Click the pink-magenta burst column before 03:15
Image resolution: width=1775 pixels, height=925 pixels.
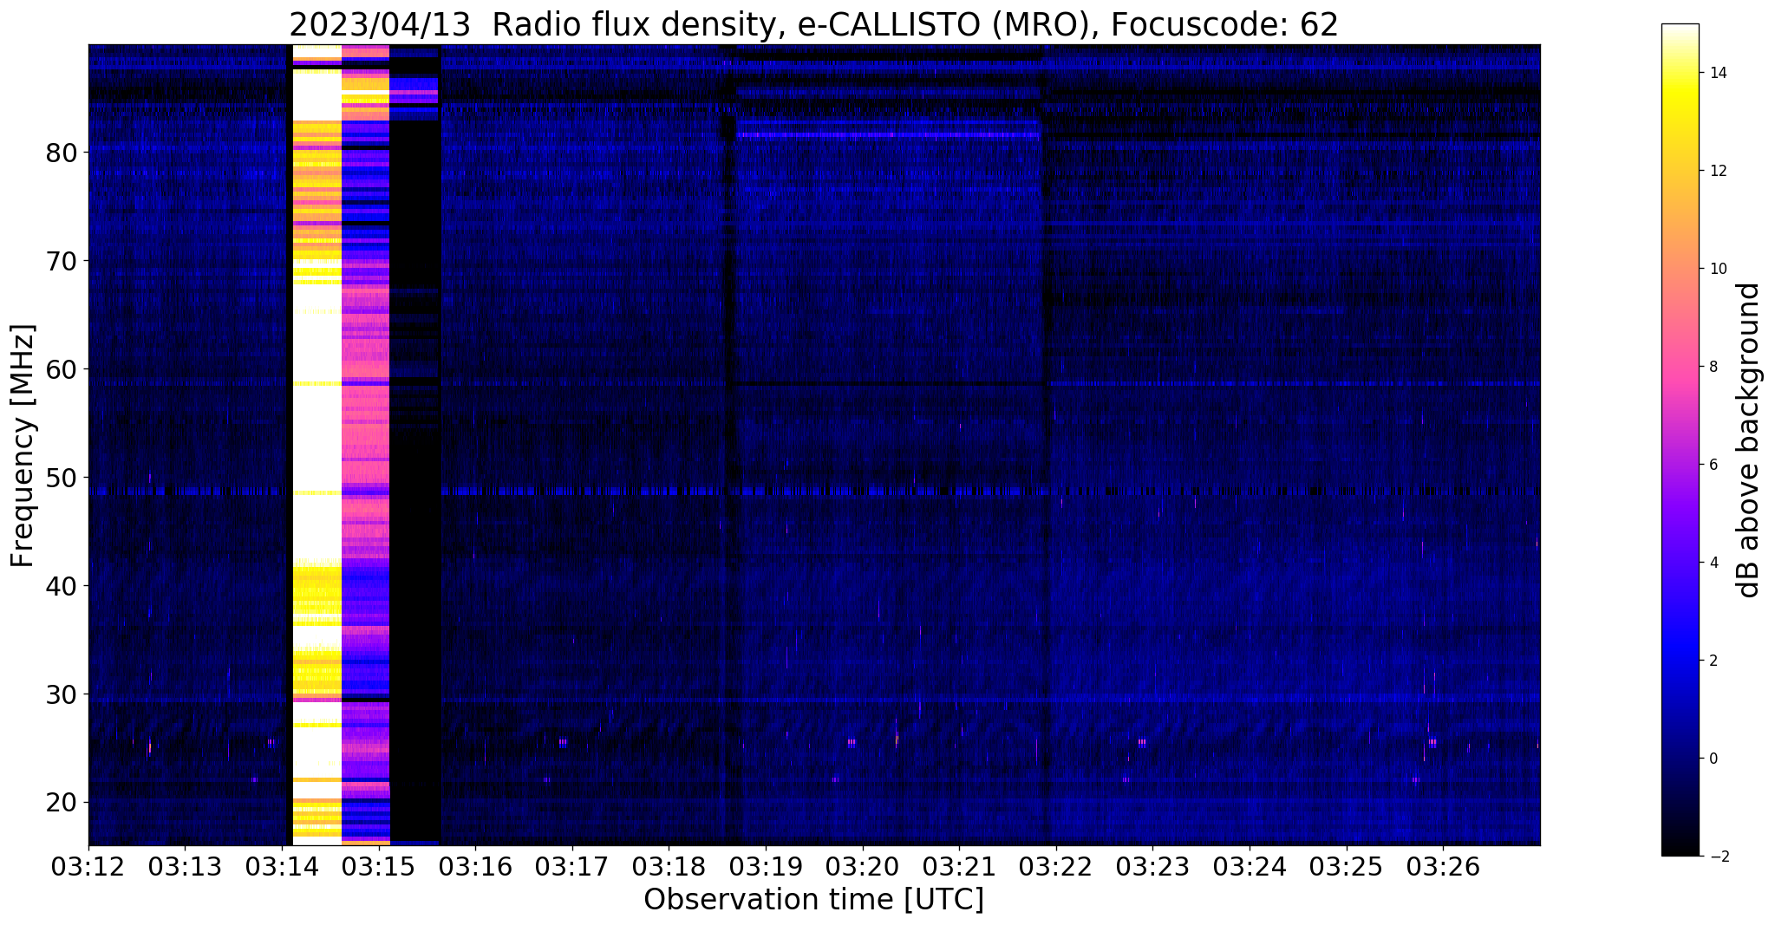[366, 445]
